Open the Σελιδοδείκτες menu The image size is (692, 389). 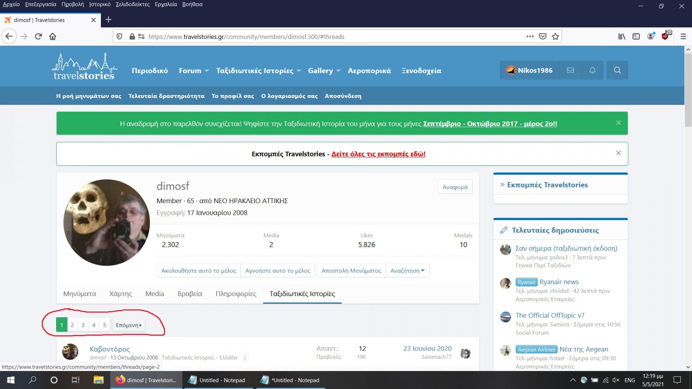(x=133, y=4)
